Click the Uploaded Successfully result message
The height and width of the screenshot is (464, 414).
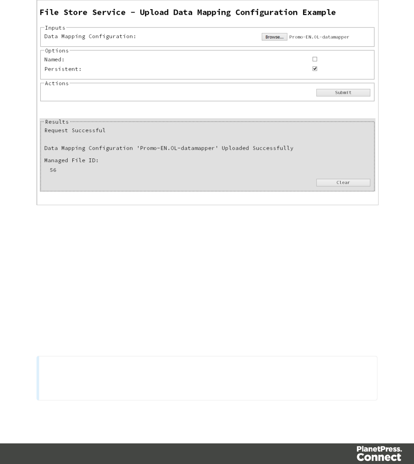click(169, 148)
